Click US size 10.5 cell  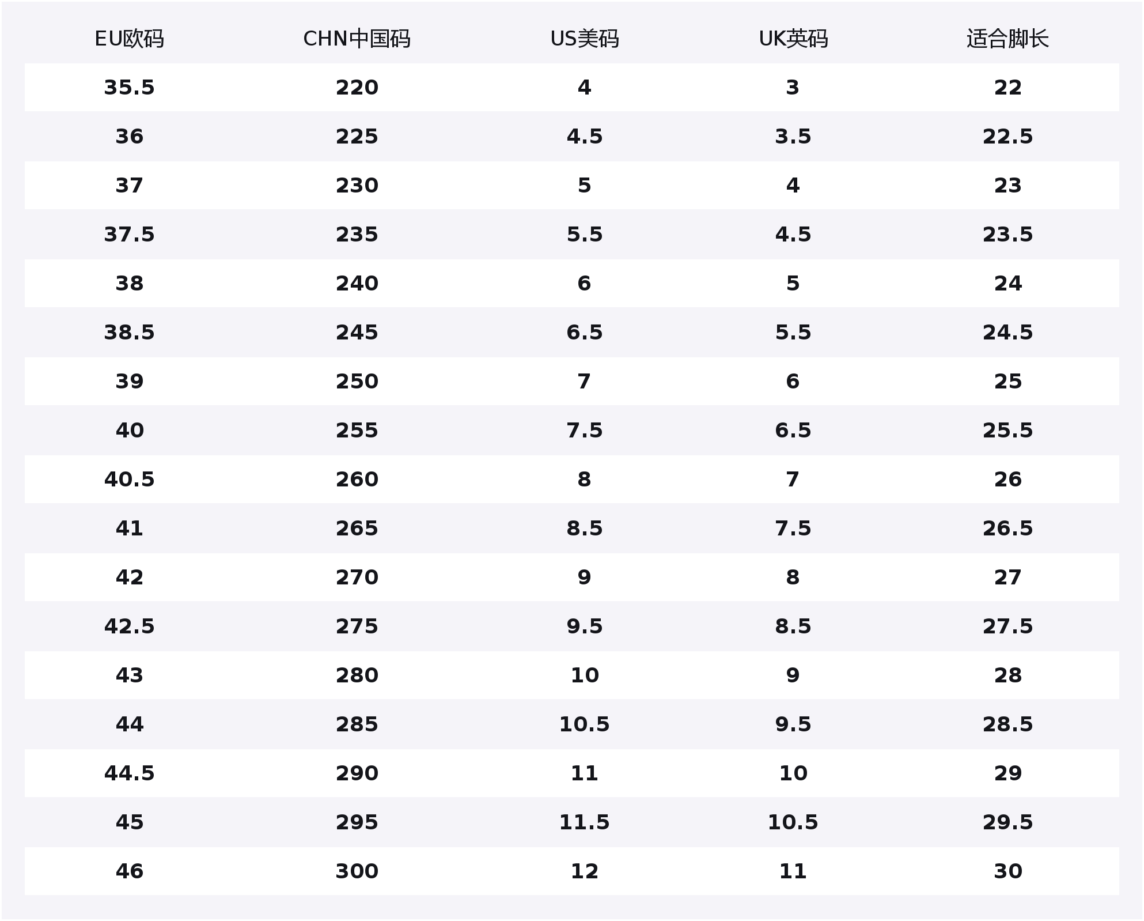pos(584,724)
